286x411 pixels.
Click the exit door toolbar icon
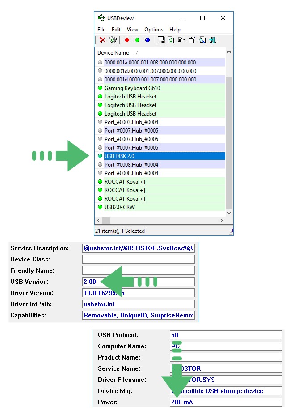(212, 40)
